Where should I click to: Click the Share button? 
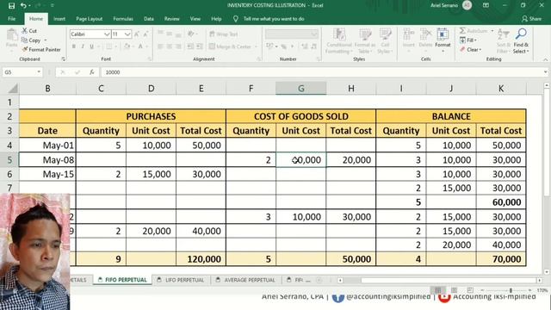click(532, 19)
